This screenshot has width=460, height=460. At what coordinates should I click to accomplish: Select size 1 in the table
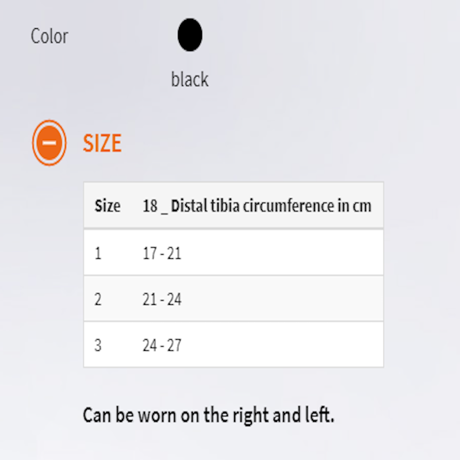point(98,253)
